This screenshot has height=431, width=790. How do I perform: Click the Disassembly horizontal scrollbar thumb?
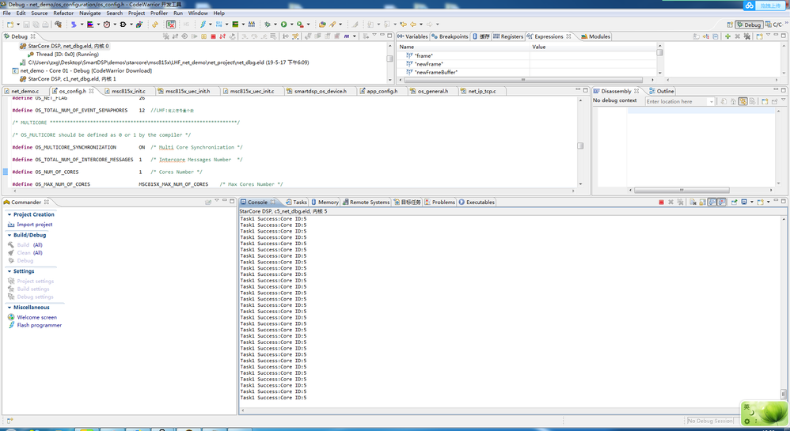pyautogui.click(x=682, y=191)
